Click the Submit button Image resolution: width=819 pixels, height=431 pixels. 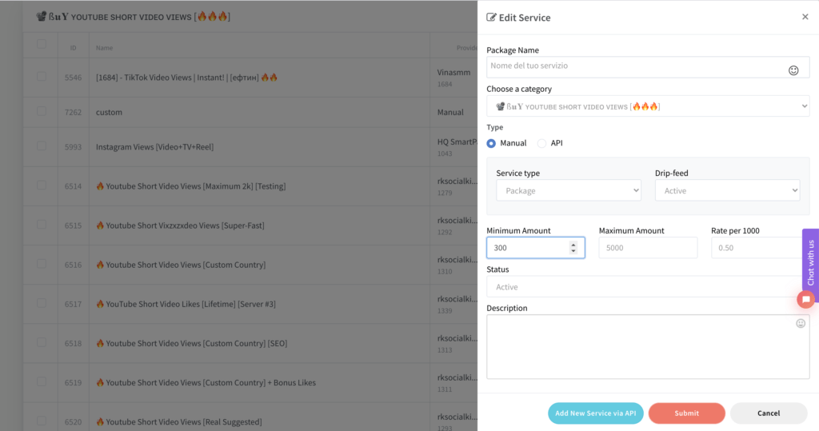[686, 413]
